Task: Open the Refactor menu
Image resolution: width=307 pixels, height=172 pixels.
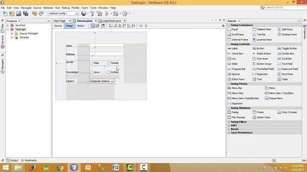Action: pyautogui.click(x=48, y=8)
